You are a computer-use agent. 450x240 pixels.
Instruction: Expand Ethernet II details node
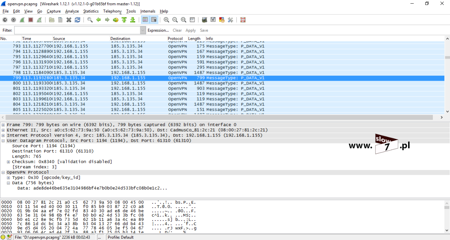pyautogui.click(x=3, y=130)
